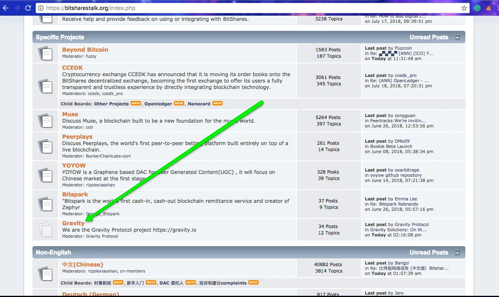499x297 pixels.
Task: Open last post Gravity Solutions: On th...
Action: tap(398, 230)
